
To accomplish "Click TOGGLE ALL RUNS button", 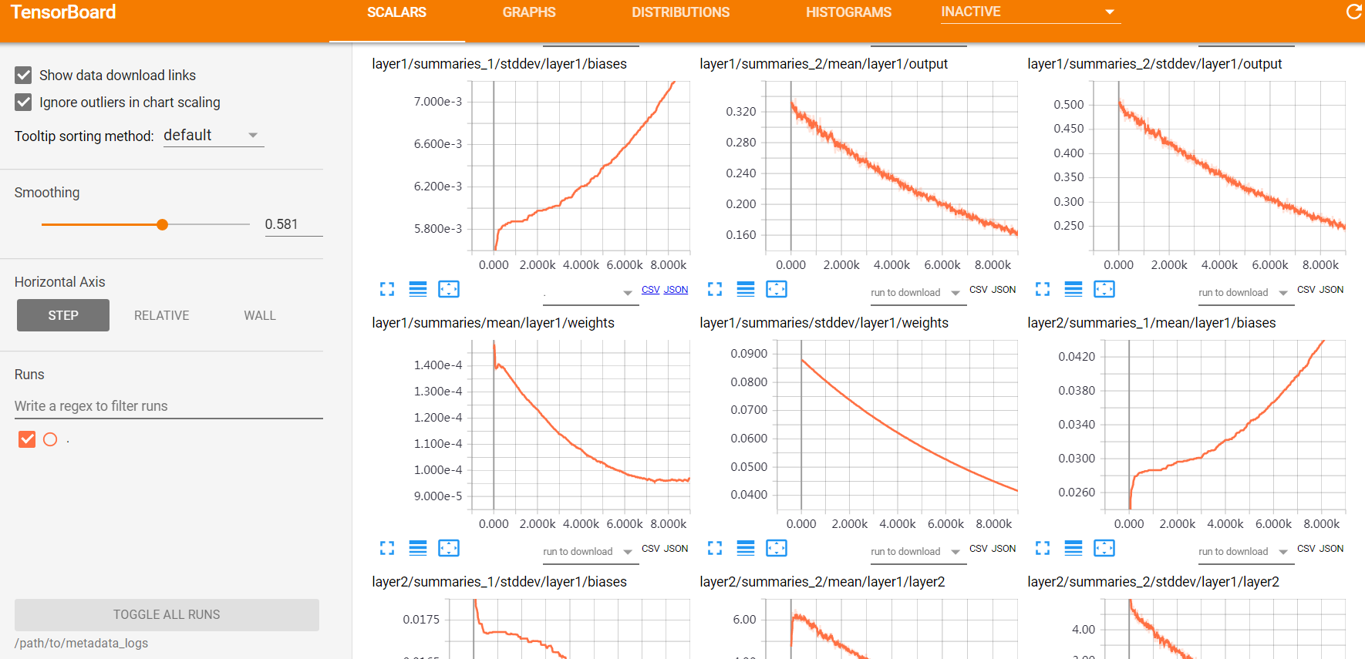I will (x=167, y=614).
